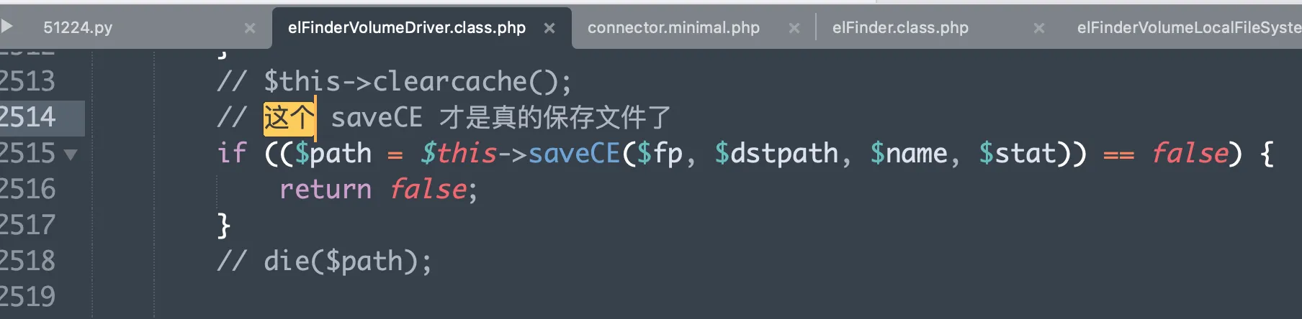Close the elFinderVolumeDriver.class.php tab
Screen dimensions: 1302x319
pos(549,28)
